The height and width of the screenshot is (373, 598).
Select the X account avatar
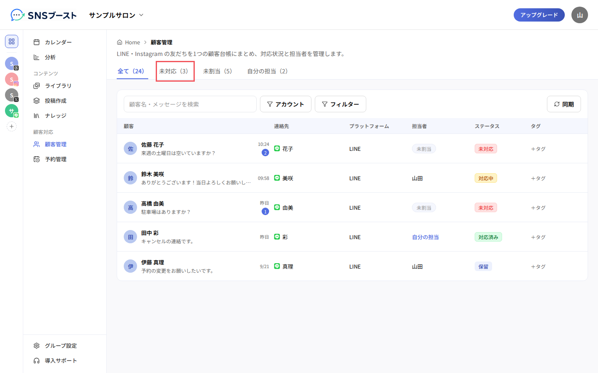coord(12,95)
